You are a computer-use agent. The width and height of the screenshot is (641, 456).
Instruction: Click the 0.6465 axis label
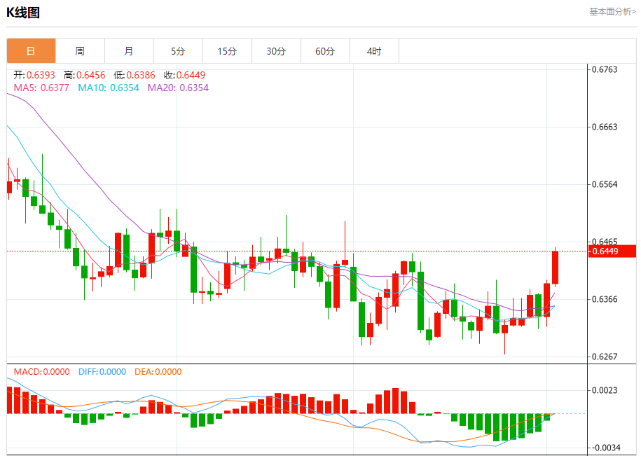[x=605, y=242]
